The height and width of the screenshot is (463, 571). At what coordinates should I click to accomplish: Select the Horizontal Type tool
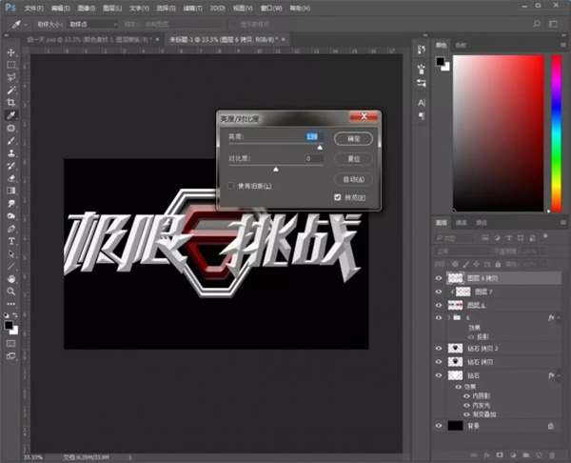[x=11, y=241]
